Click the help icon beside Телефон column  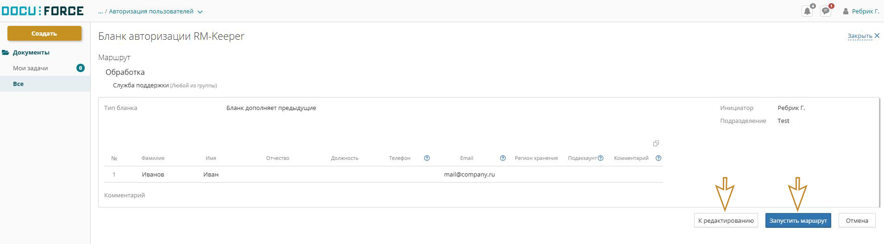(427, 158)
